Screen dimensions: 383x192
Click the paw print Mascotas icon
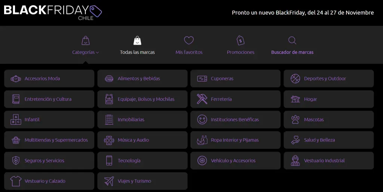click(x=295, y=120)
